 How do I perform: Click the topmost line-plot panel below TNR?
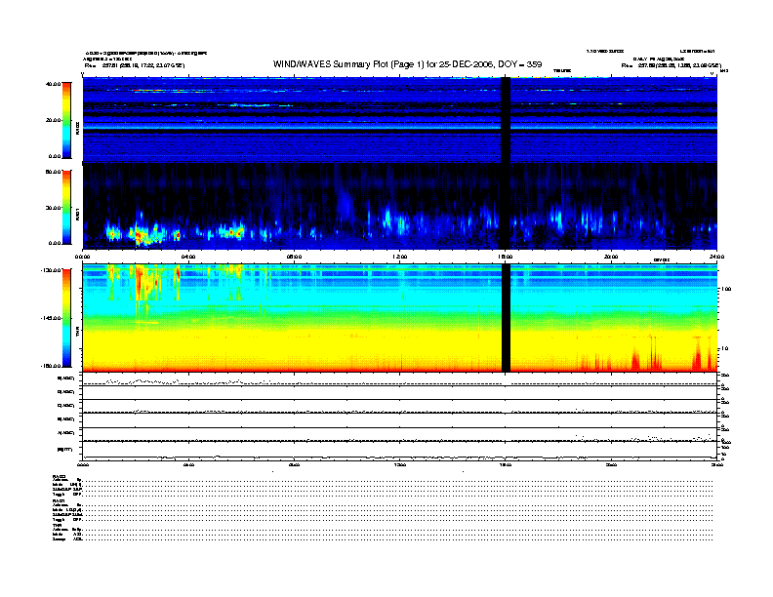click(x=400, y=379)
